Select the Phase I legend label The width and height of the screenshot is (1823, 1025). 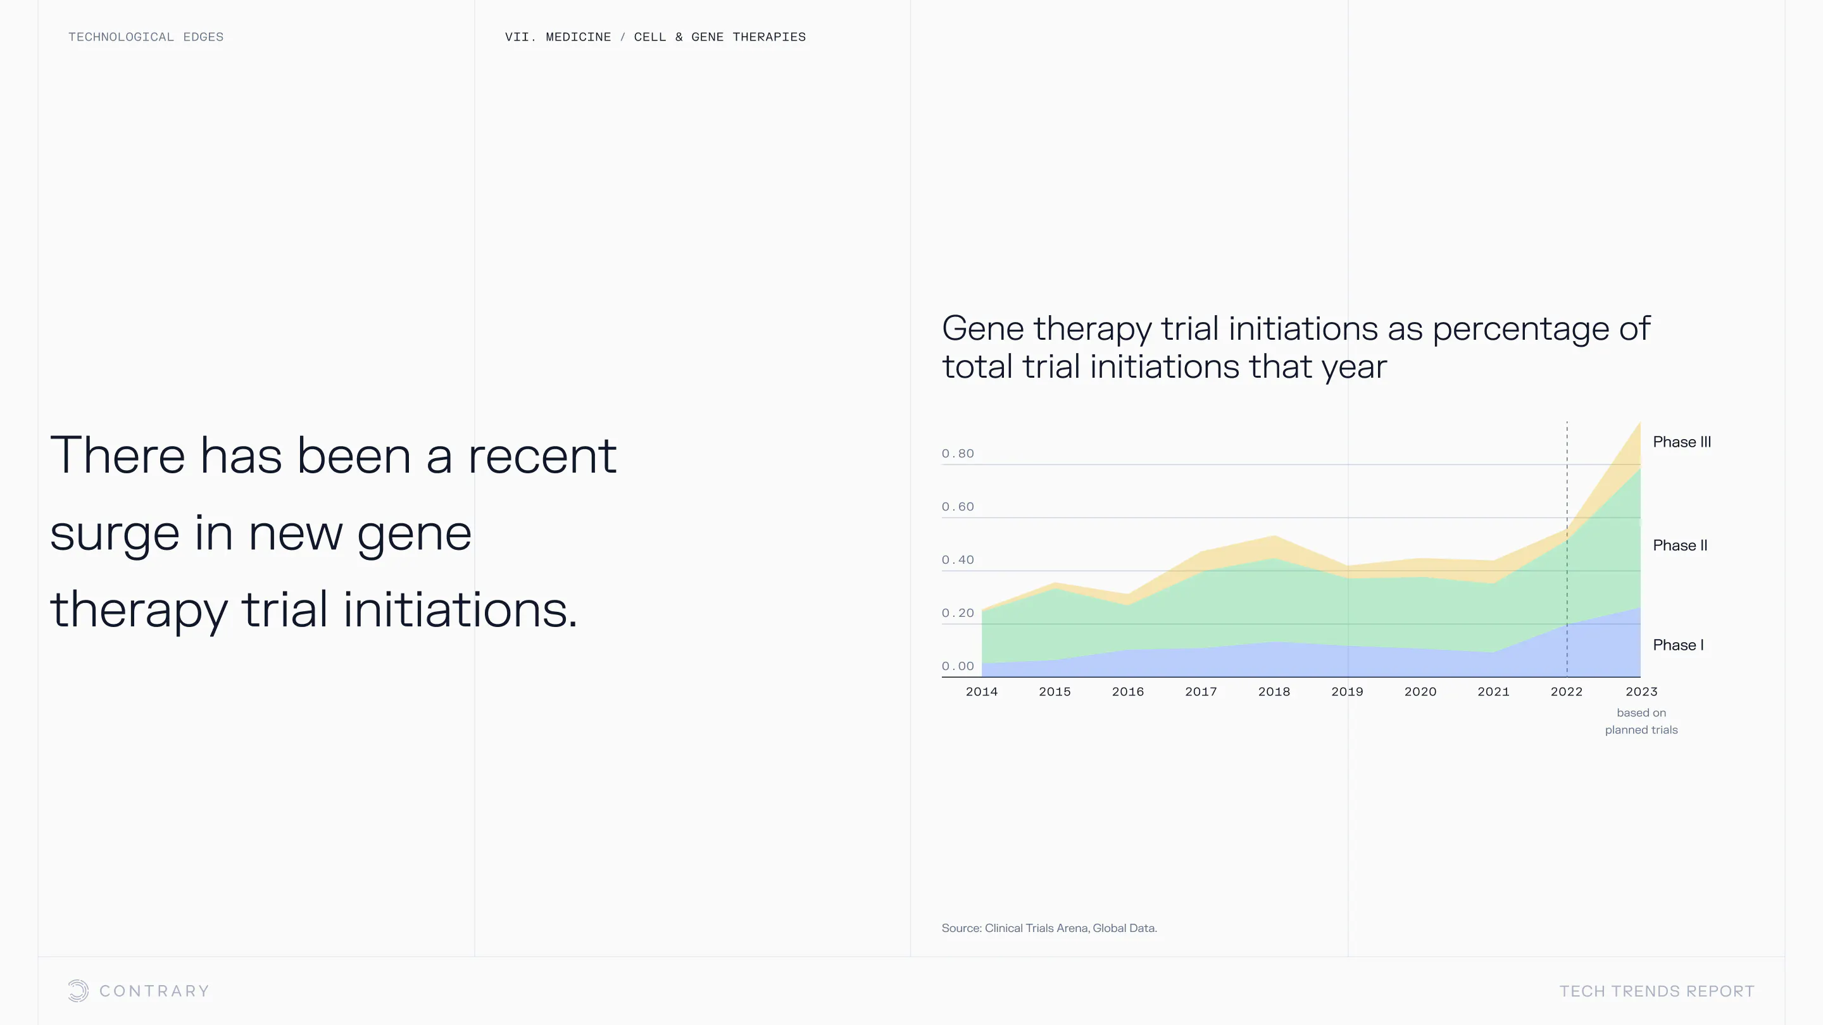[1678, 645]
